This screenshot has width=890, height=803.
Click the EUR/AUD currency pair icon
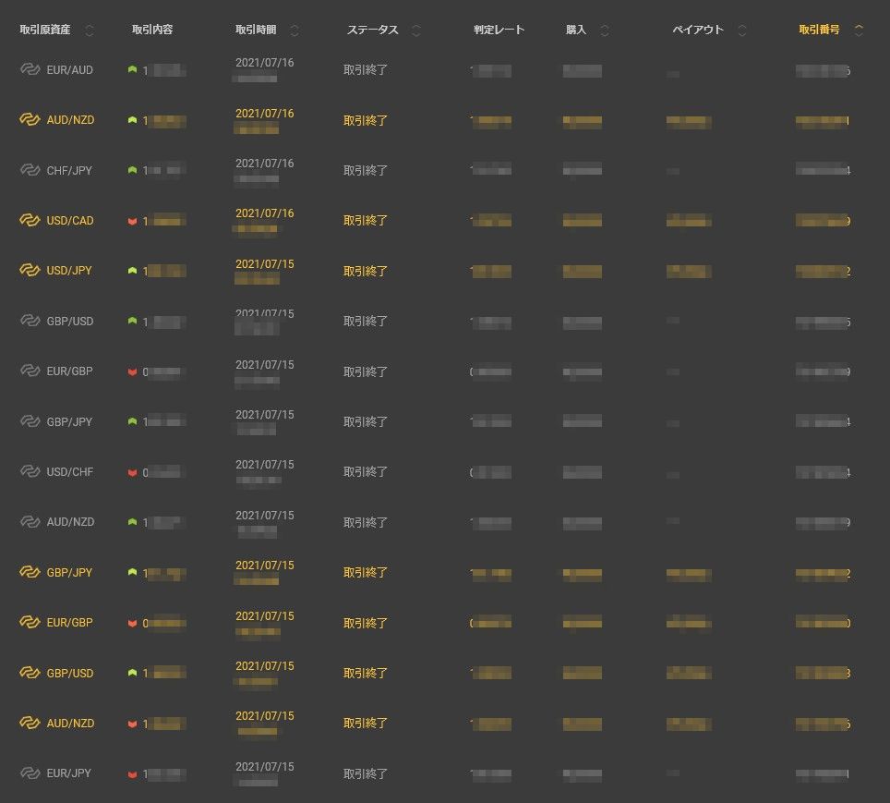click(30, 69)
